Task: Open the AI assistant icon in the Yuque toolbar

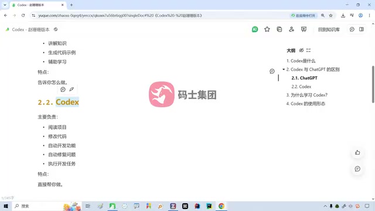Action: point(255,29)
